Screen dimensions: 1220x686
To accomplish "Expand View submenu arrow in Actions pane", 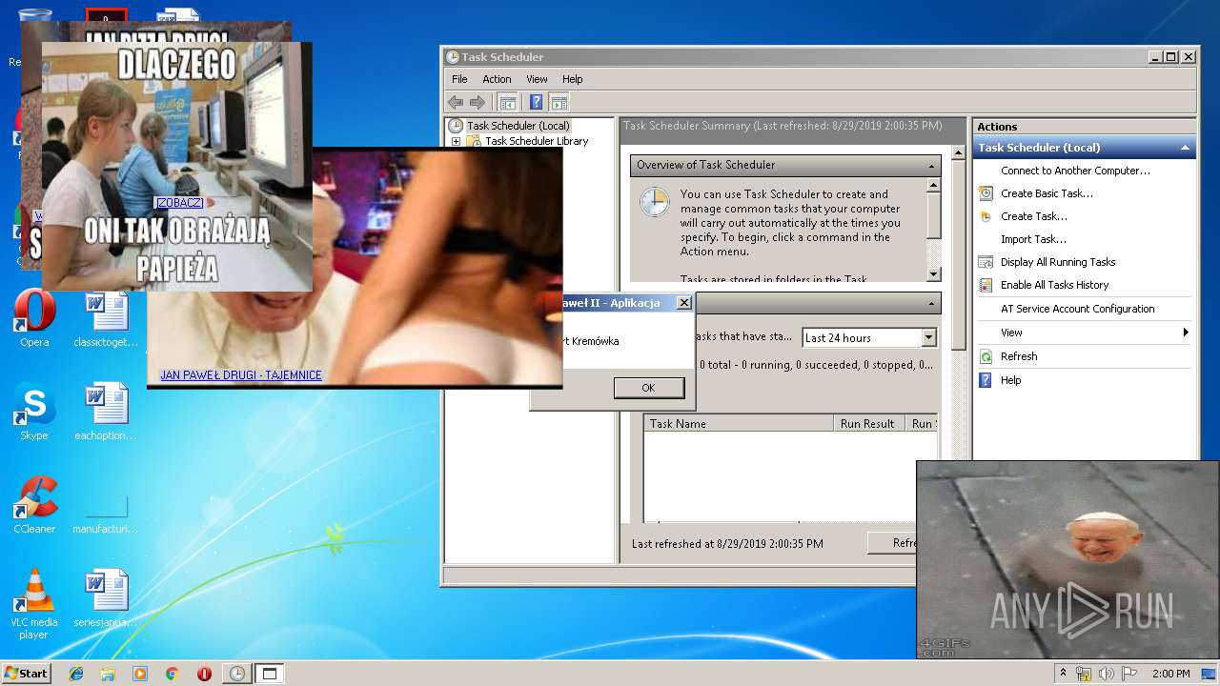I will coord(1186,333).
